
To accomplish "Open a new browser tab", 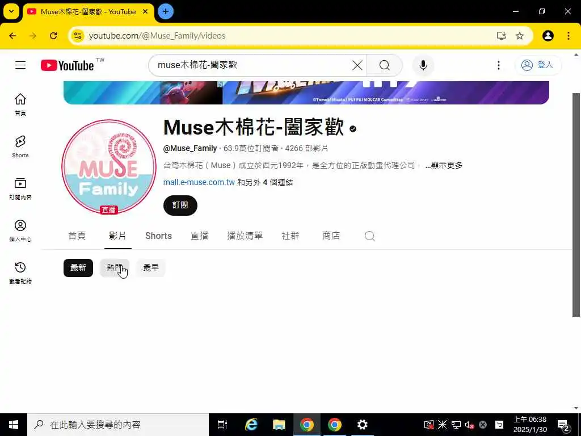I will 166,11.
